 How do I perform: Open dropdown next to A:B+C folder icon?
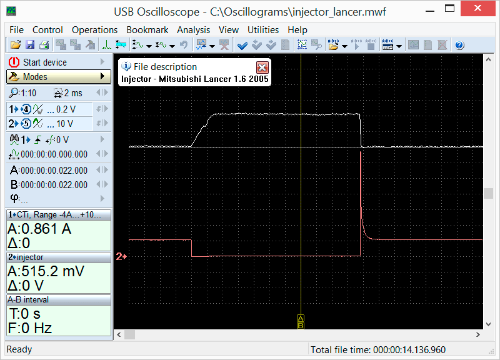coord(345,46)
